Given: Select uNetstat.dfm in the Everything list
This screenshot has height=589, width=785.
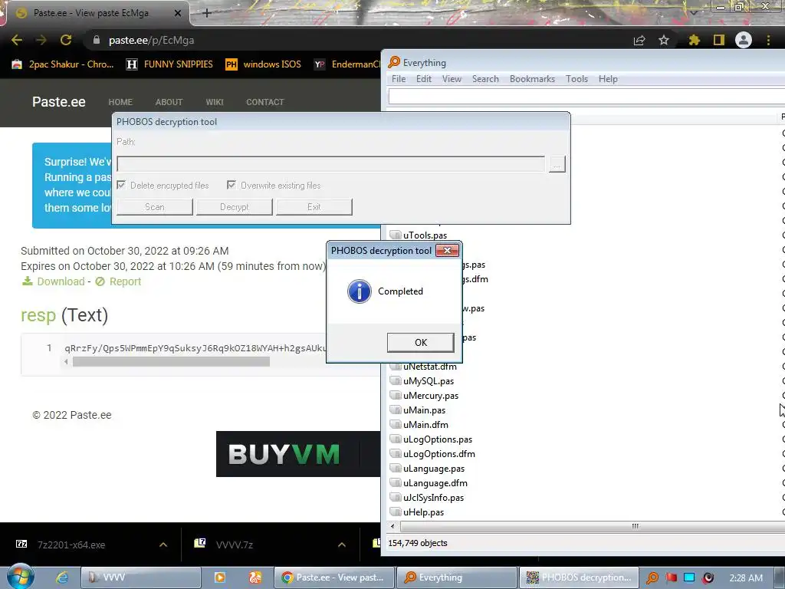Looking at the screenshot, I should (429, 367).
